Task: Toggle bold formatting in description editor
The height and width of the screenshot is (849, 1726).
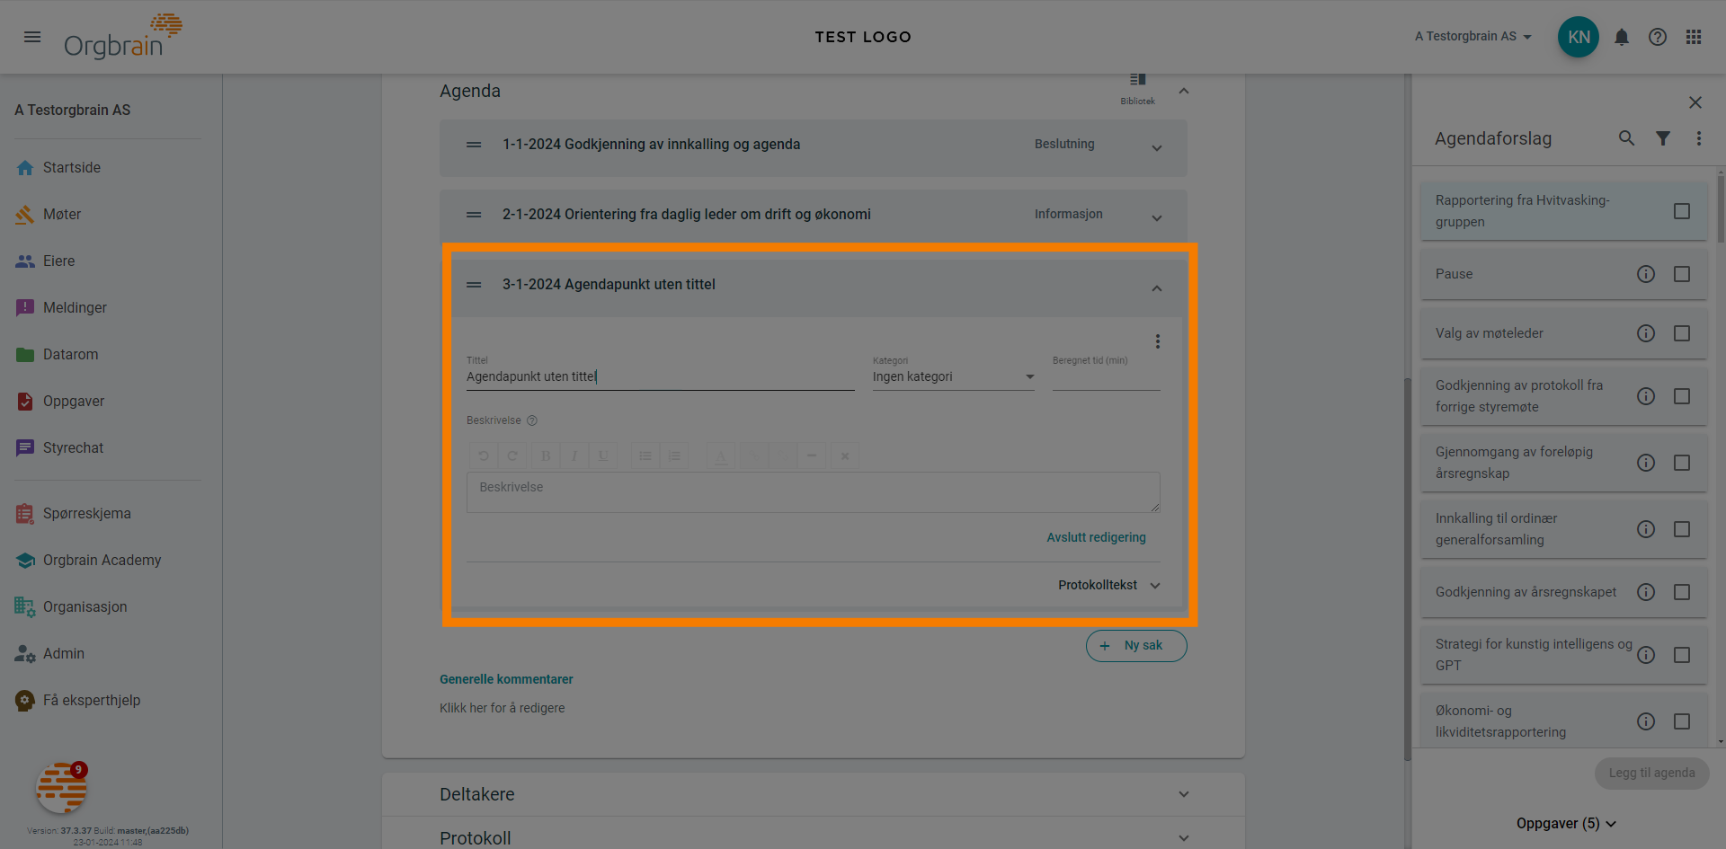Action: [546, 456]
